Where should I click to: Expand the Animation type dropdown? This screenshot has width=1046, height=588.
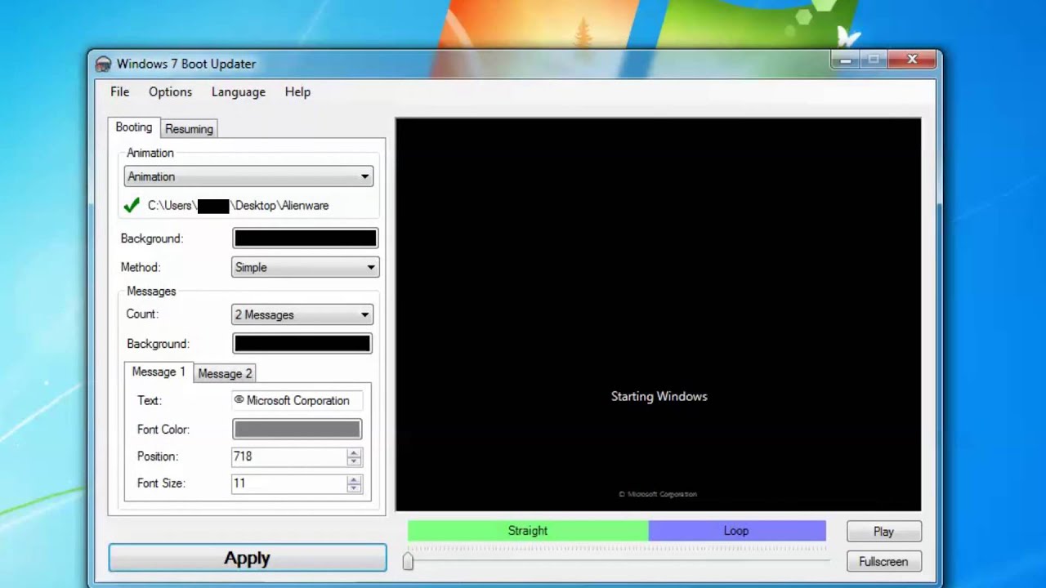(248, 176)
